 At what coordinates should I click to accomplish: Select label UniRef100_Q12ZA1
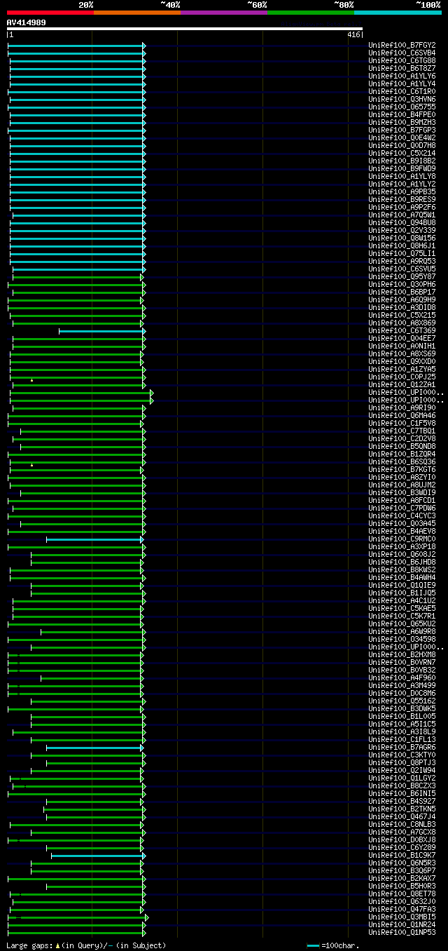point(402,385)
